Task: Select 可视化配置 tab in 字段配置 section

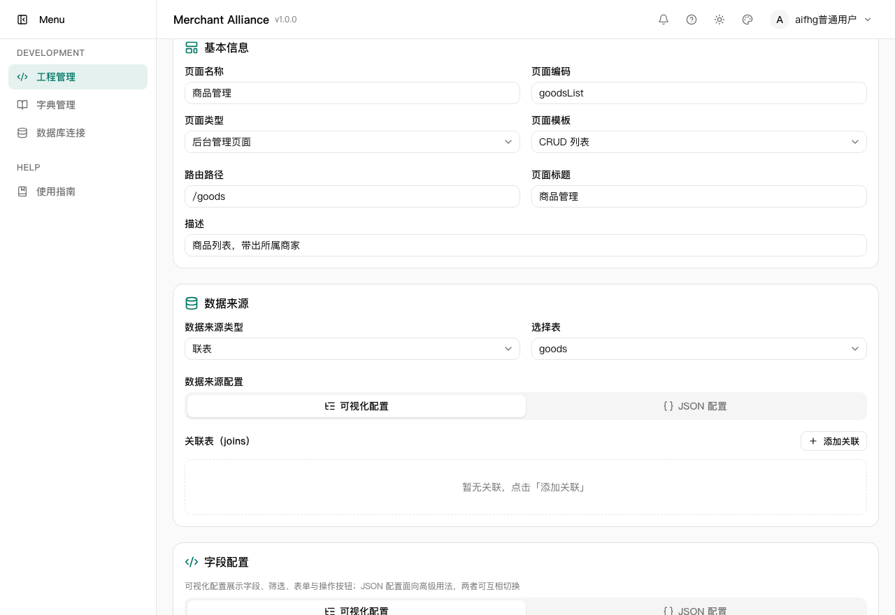Action: click(357, 609)
